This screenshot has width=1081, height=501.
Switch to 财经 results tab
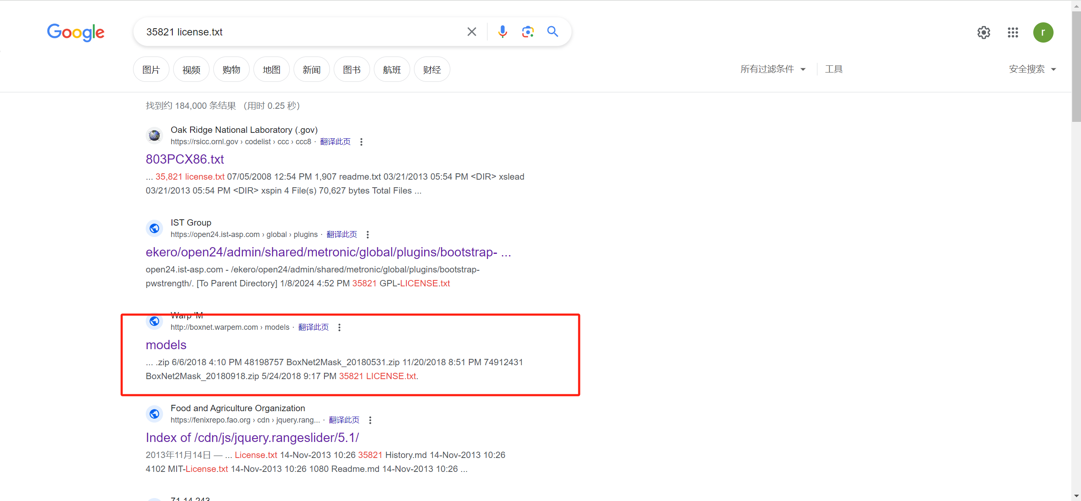point(432,70)
